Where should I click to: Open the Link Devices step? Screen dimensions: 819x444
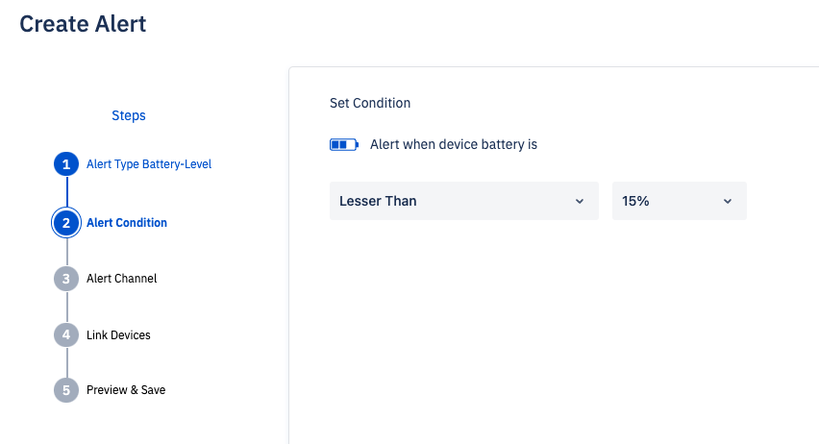coord(118,335)
